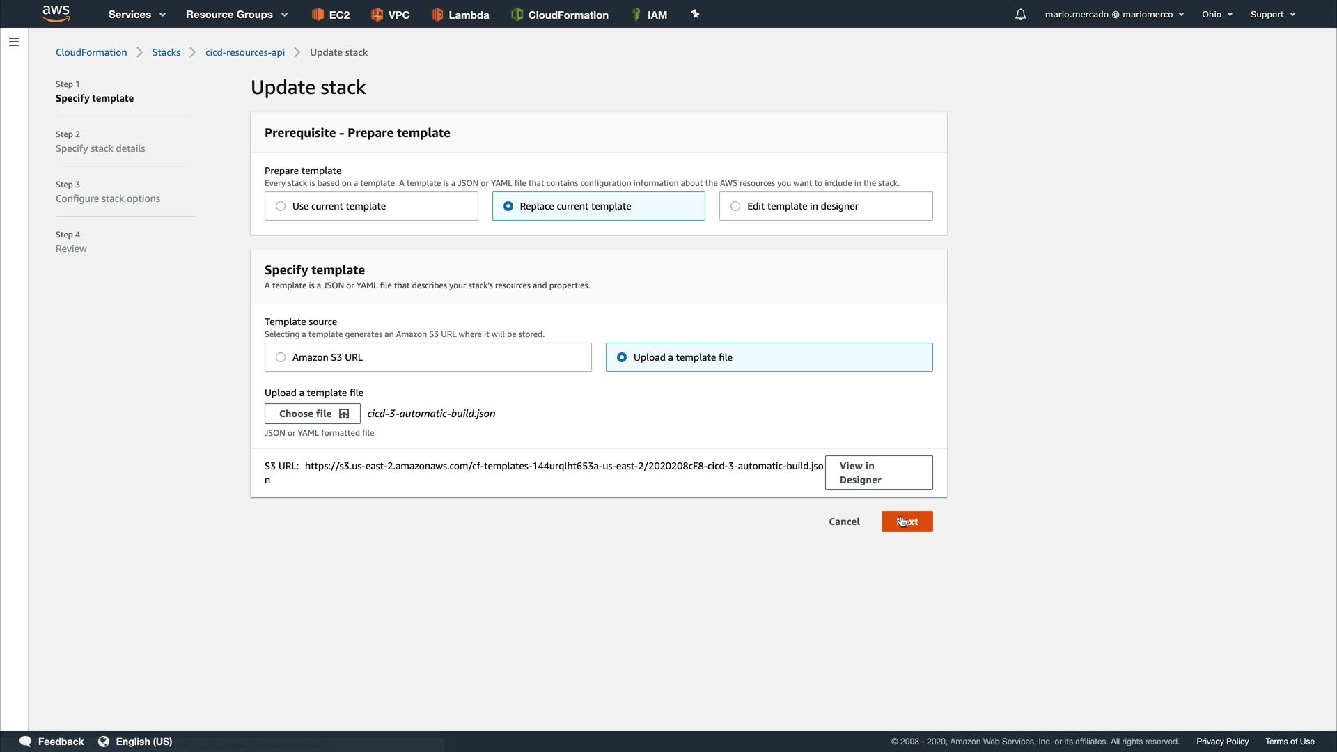Choose Amazon S3 URL template source
The image size is (1337, 752).
281,357
